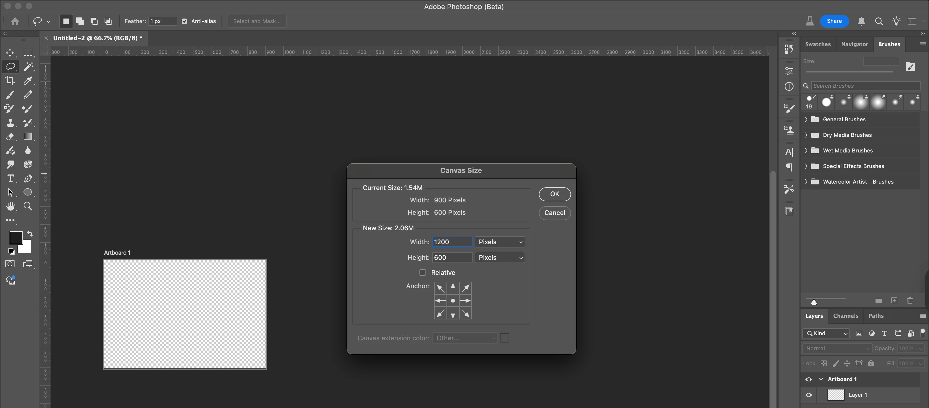Viewport: 929px width, 408px height.
Task: Click the foreground color swatch
Action: tap(15, 237)
